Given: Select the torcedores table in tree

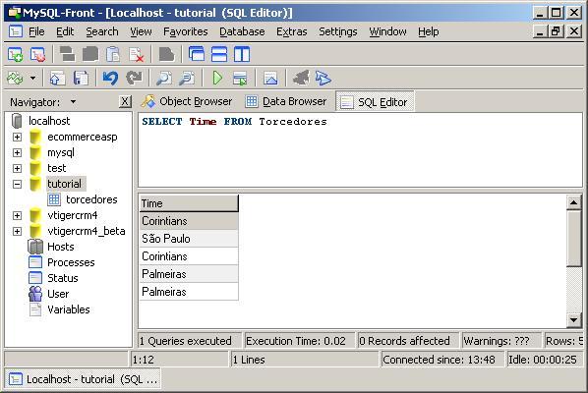Looking at the screenshot, I should (x=91, y=199).
